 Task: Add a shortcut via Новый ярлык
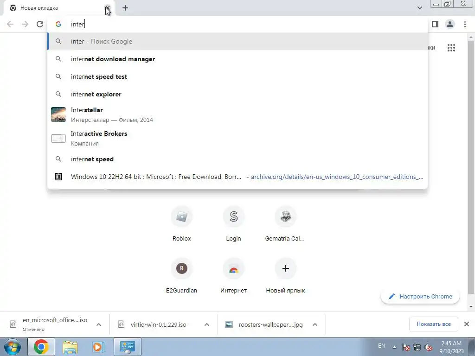click(285, 276)
